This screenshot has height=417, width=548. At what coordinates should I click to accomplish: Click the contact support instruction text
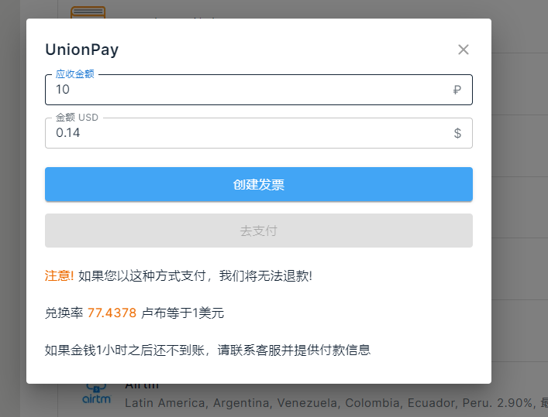tap(208, 350)
